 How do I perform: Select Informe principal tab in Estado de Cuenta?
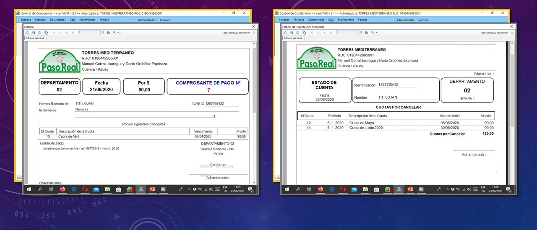point(293,38)
